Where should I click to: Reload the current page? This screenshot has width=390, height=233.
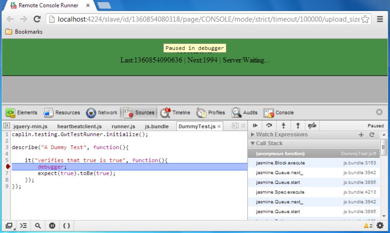(37, 19)
